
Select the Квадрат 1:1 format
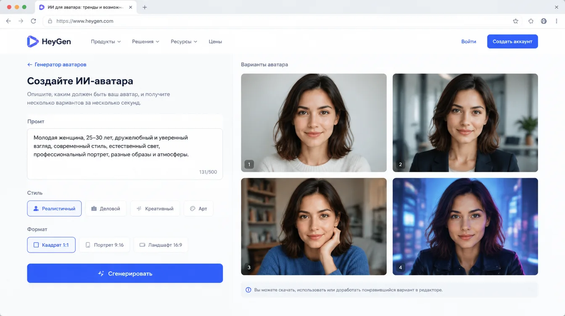pyautogui.click(x=51, y=245)
